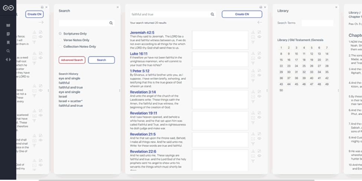The width and height of the screenshot is (362, 181).
Task: Collapse up triangle beside Revelation 3:14
Action: click(x=253, y=91)
